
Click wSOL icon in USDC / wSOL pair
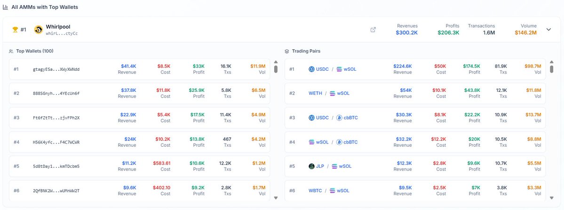[339, 69]
